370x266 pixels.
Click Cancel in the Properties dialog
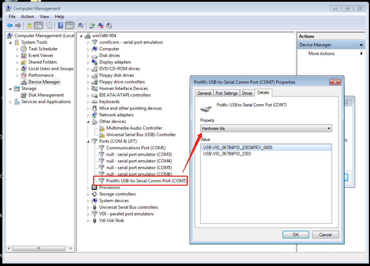325,235
